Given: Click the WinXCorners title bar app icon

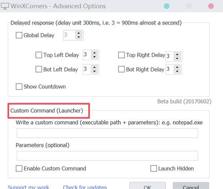Looking at the screenshot, I should pyautogui.click(x=5, y=6).
